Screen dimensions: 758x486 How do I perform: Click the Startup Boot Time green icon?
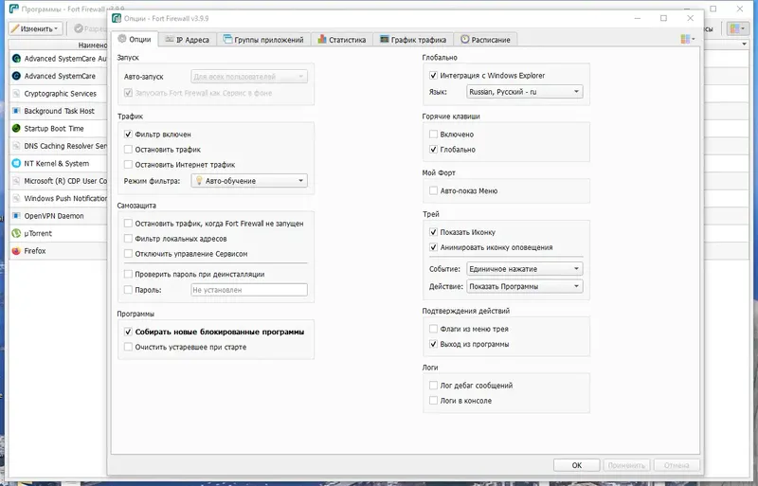click(x=16, y=129)
